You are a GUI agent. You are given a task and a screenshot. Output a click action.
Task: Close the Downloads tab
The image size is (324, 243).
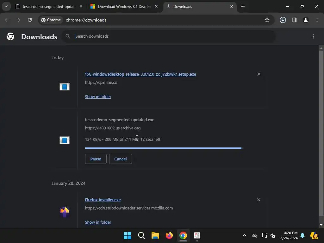(x=231, y=6)
